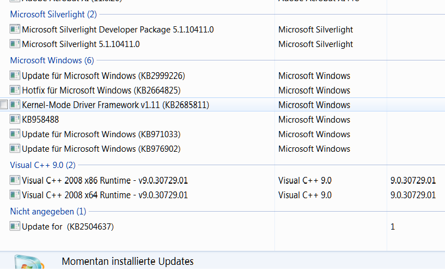Collapse the Microsoft Windows (6) group header
The image size is (445, 271).
[x=52, y=60]
